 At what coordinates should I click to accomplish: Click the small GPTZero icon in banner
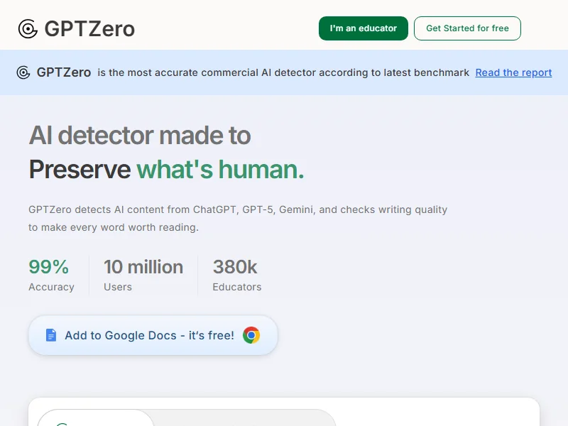point(23,72)
